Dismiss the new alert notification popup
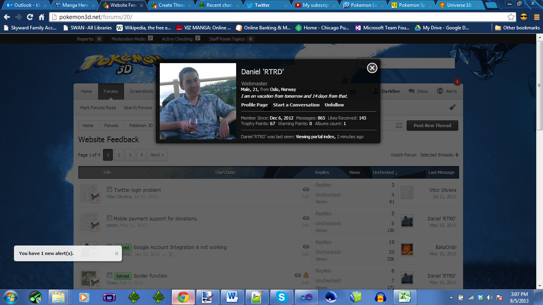Screen dimensions: 543x305 tap(116, 253)
